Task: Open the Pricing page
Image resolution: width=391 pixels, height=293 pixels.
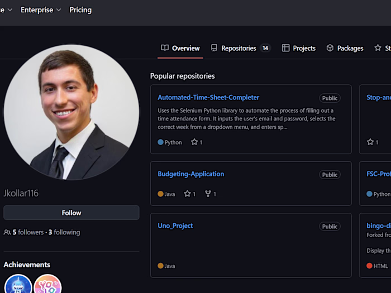Action: [x=80, y=10]
